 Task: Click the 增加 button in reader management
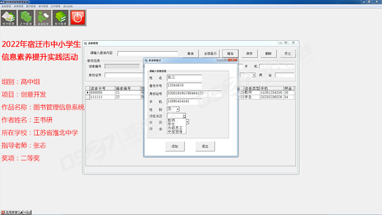(x=230, y=54)
